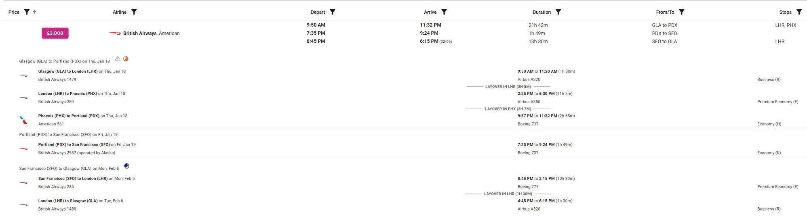Click the Airline column header label
807x219 pixels.
click(120, 12)
